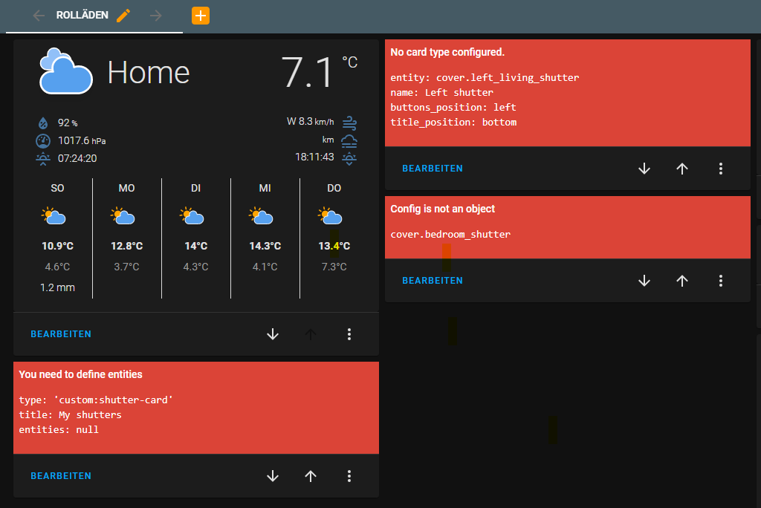
Task: Click the wind icon next to W 8.3 km/h
Action: pos(349,123)
